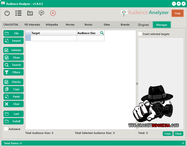The image size is (187, 147).
Task: Click the empty Target cell in the table
Action: click(54, 38)
